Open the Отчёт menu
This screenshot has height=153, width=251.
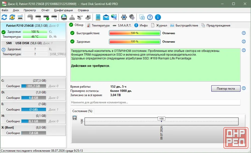coord(45,10)
